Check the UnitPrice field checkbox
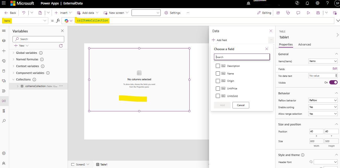This screenshot has width=340, height=168. 218,88
